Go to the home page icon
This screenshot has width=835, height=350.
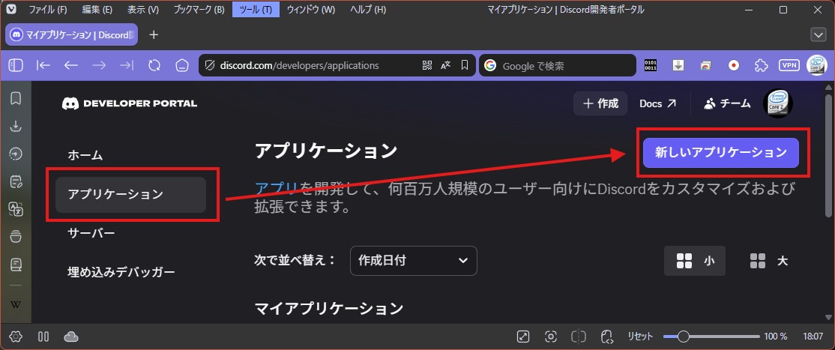coord(182,65)
